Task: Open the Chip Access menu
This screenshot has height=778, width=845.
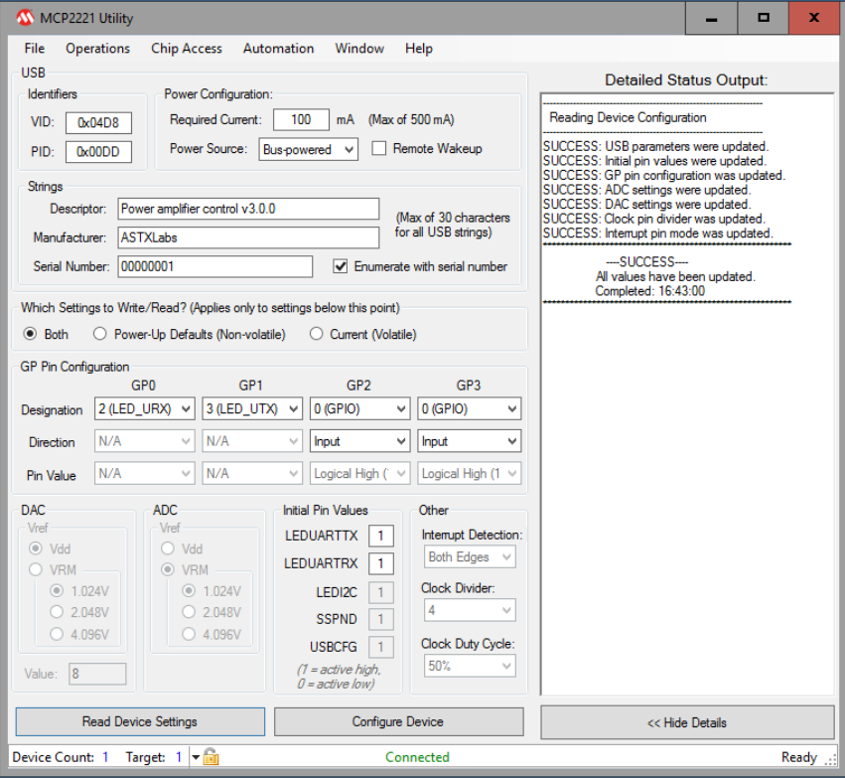Action: point(186,49)
